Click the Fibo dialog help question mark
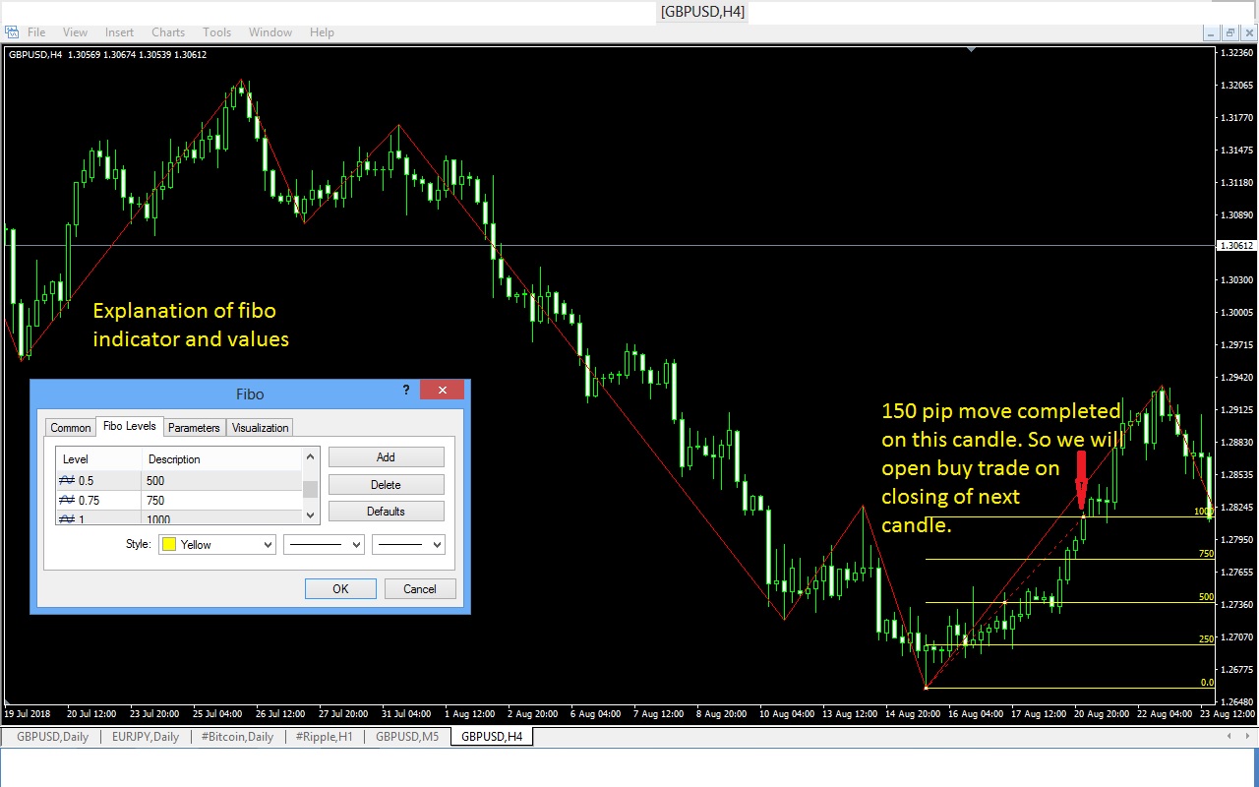Image resolution: width=1259 pixels, height=787 pixels. tap(406, 391)
